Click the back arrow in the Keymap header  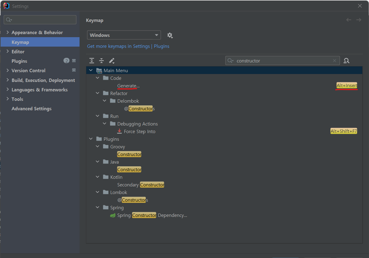pyautogui.click(x=349, y=20)
